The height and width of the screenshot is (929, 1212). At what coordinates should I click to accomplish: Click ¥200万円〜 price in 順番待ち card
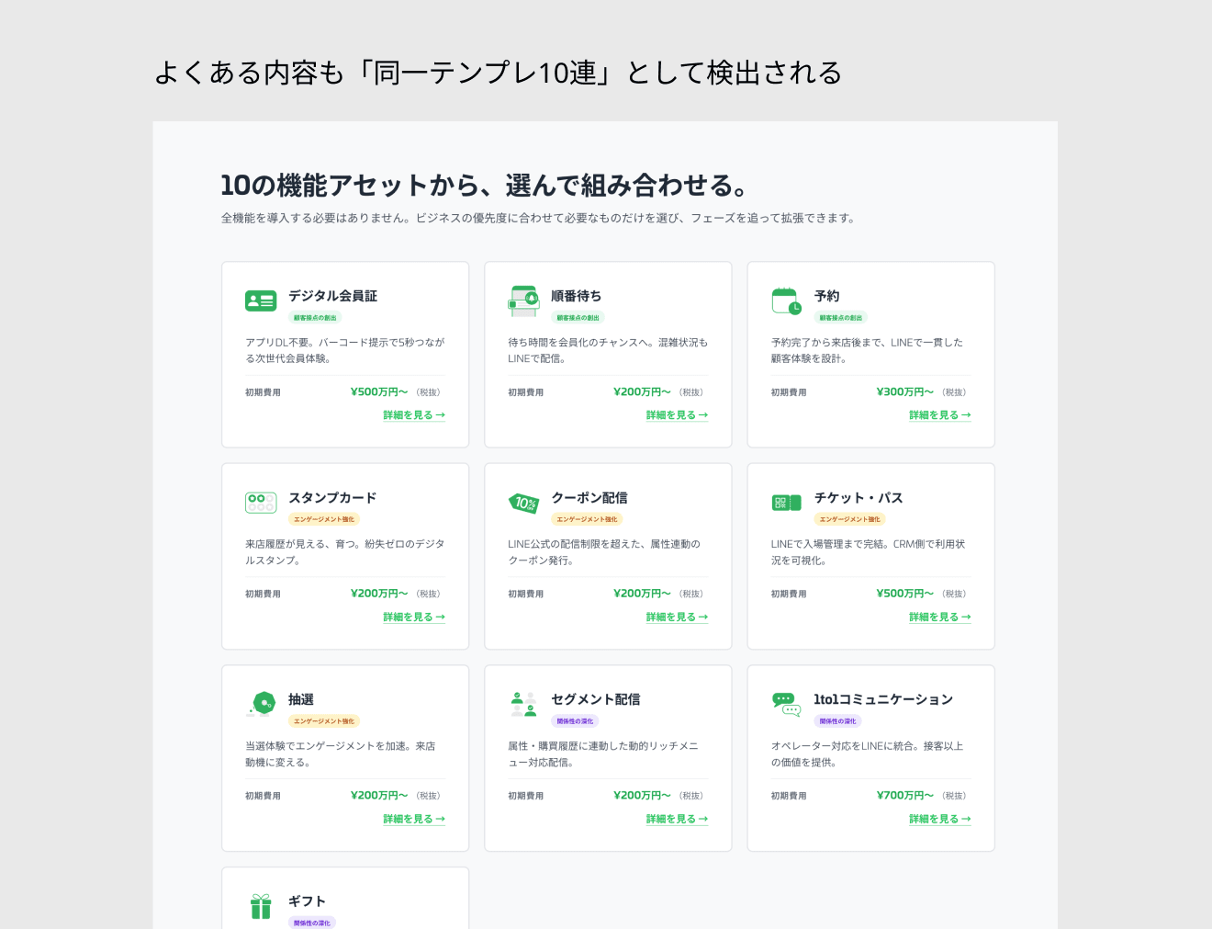642,391
